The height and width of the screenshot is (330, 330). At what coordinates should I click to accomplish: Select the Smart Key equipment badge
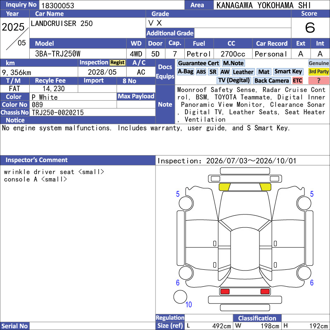pos(288,72)
